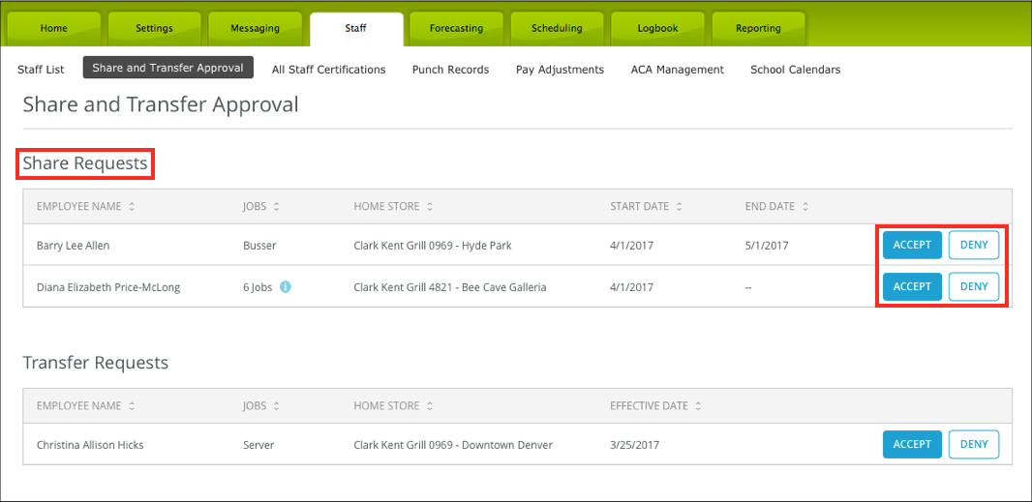Select the Staff tab

(356, 29)
